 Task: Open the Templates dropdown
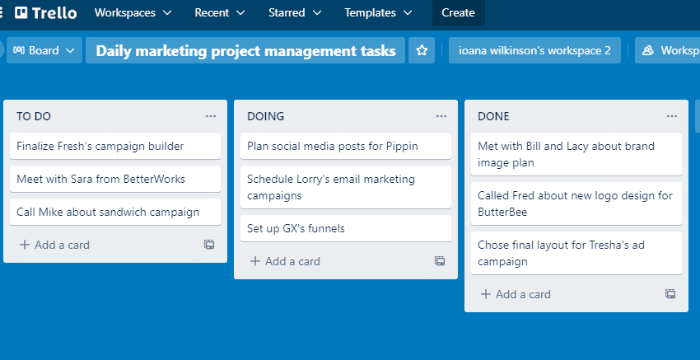pos(378,13)
